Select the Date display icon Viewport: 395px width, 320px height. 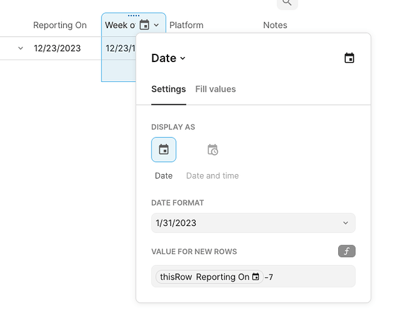pos(164,150)
